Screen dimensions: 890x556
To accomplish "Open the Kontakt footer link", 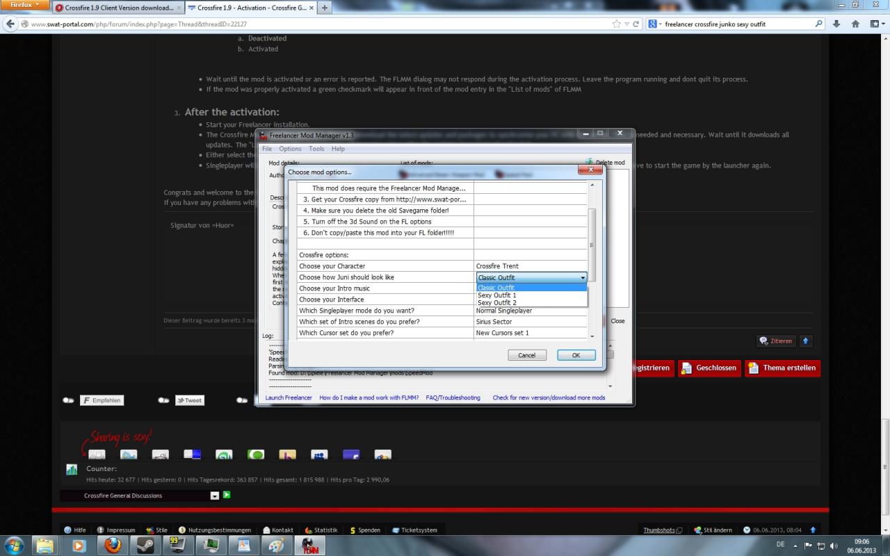I will click(278, 530).
